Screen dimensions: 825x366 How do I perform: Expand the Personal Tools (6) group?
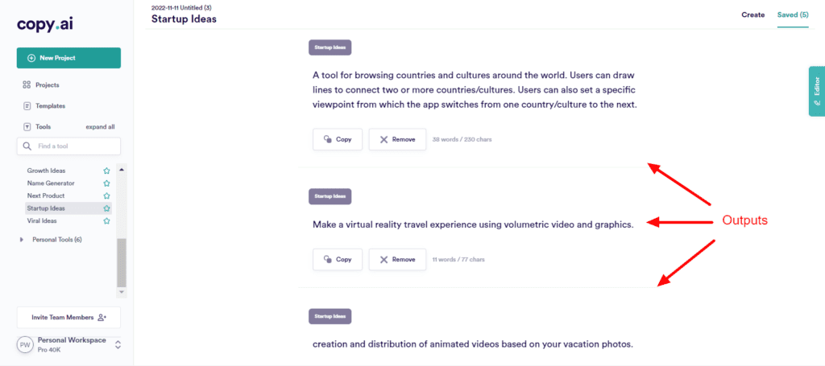tap(22, 240)
